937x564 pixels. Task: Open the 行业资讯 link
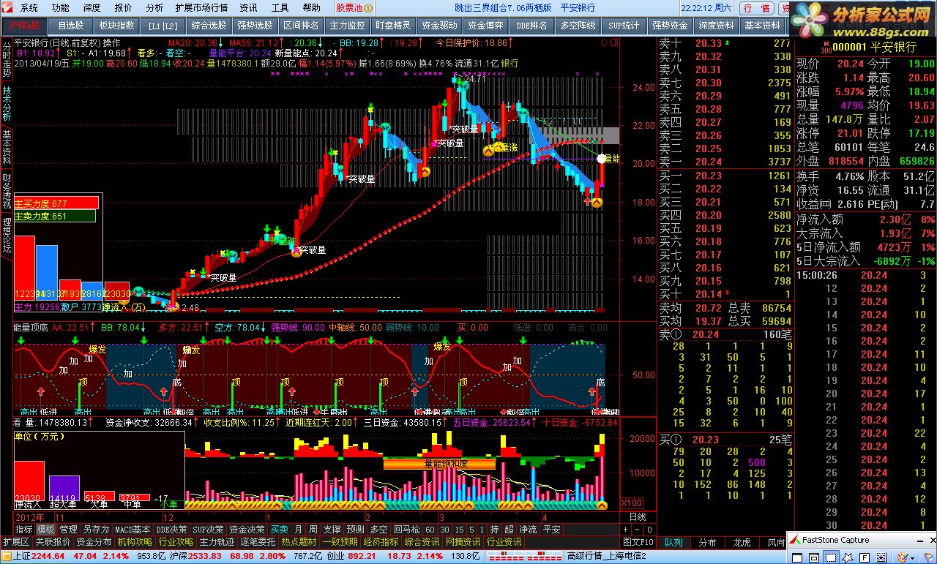(x=504, y=542)
